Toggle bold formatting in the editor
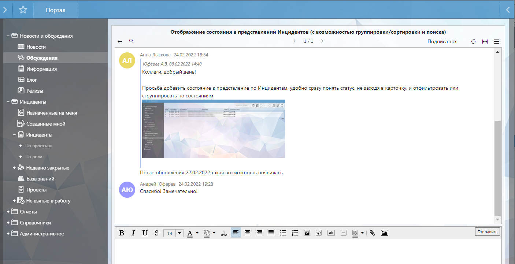 click(x=122, y=233)
